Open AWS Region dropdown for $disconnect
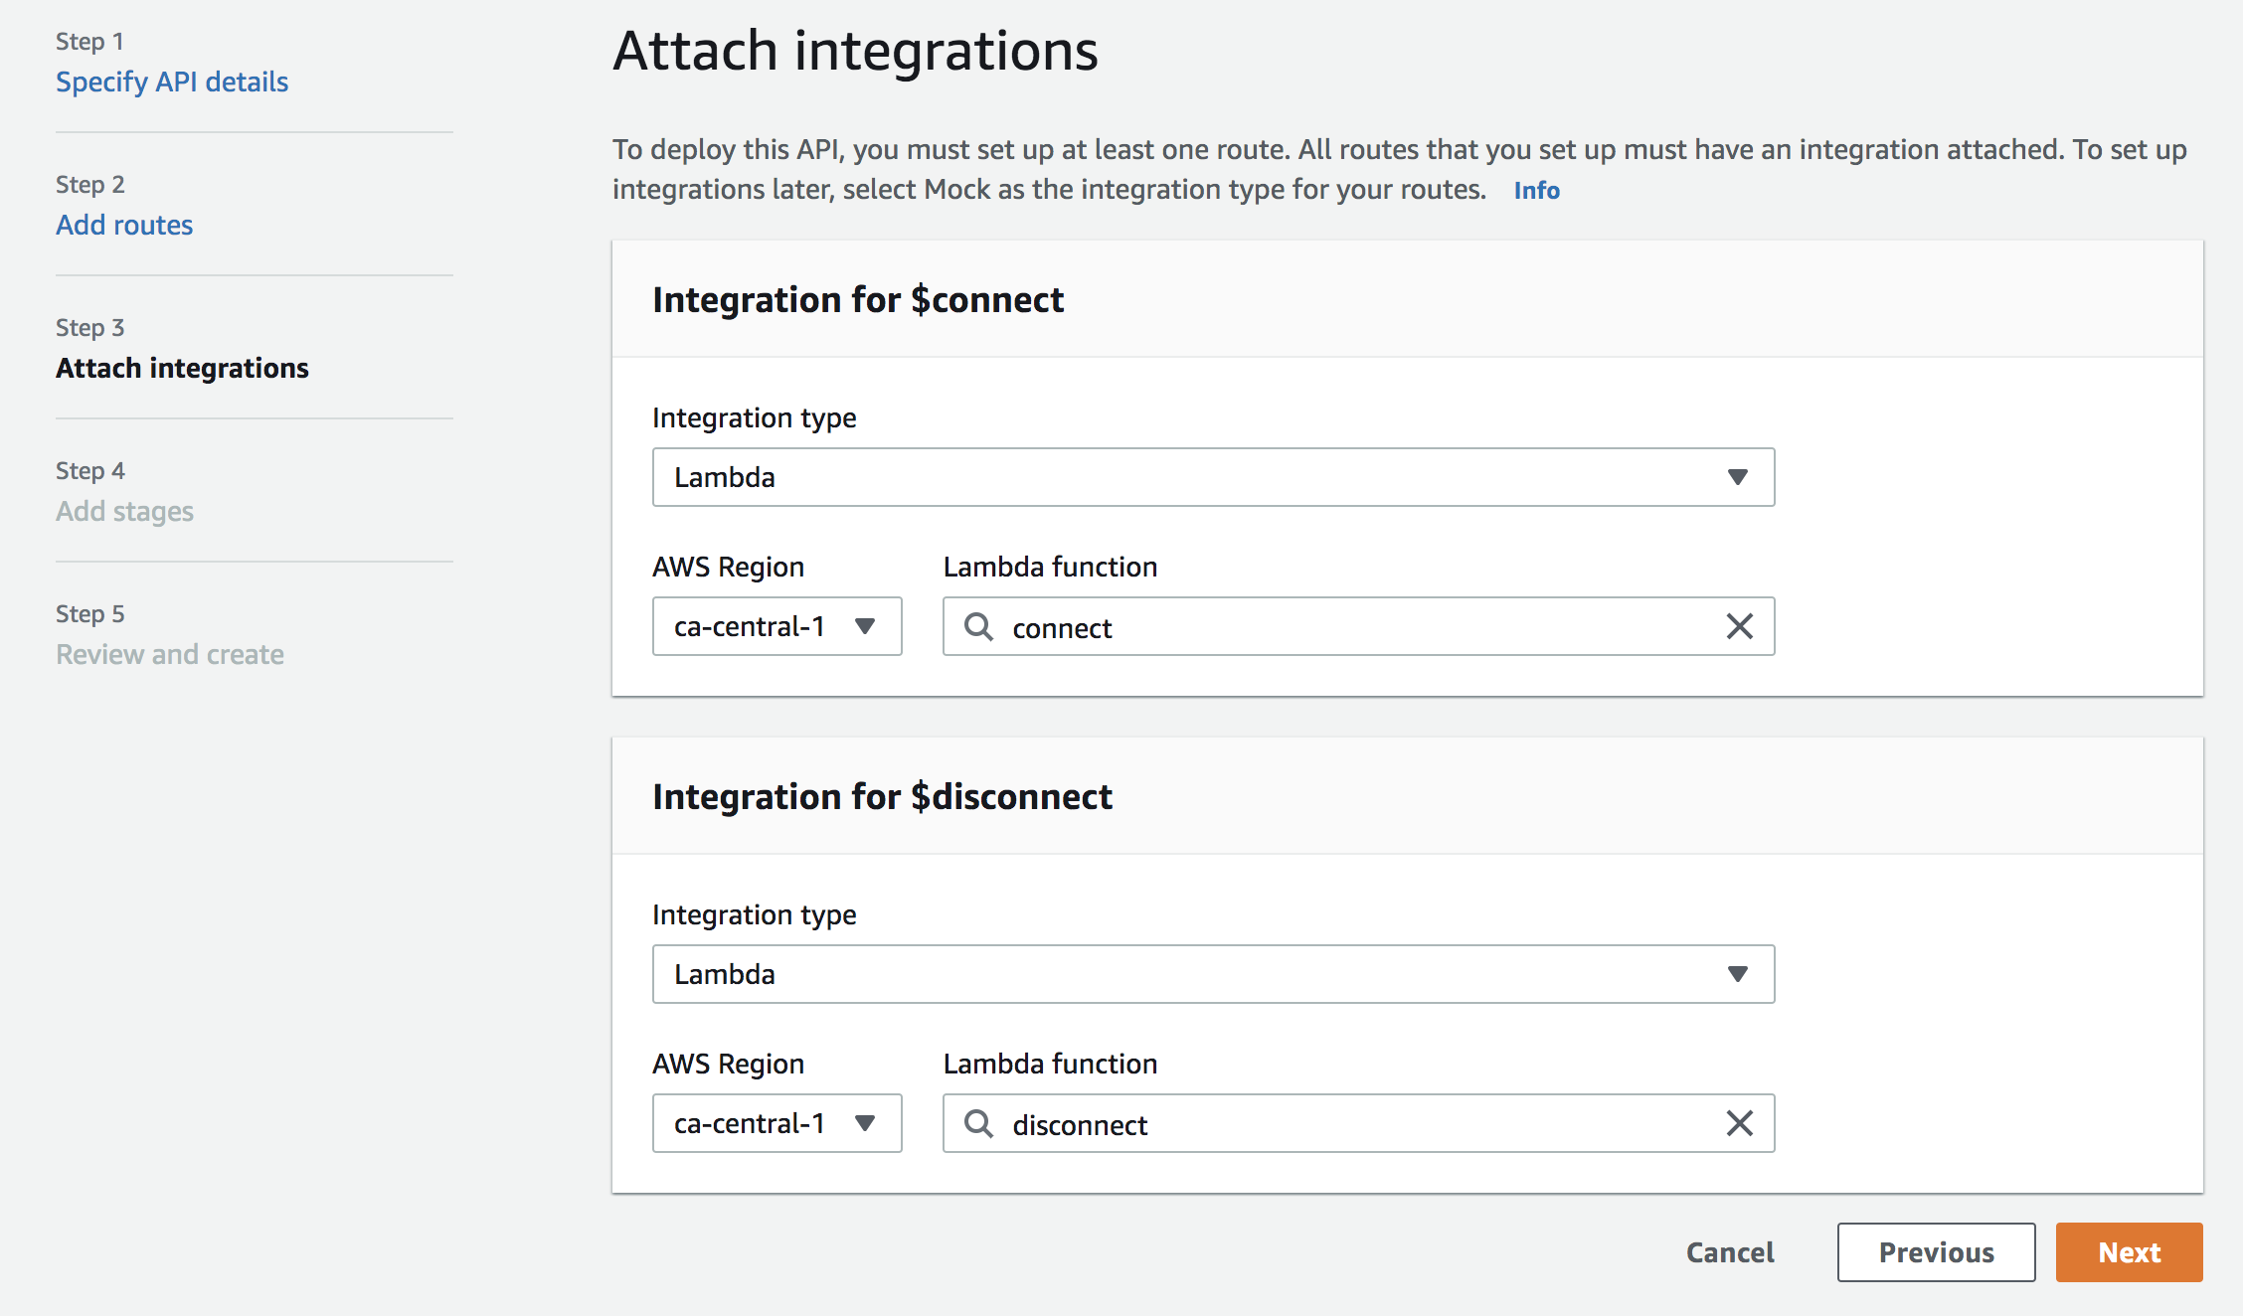The image size is (2243, 1316). coord(776,1123)
